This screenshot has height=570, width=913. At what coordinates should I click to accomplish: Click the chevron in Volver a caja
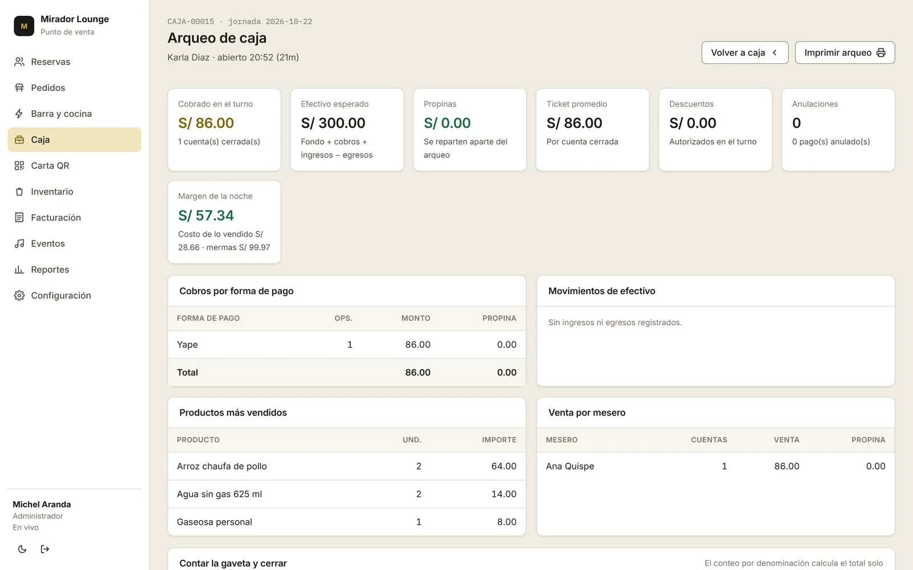pos(774,52)
